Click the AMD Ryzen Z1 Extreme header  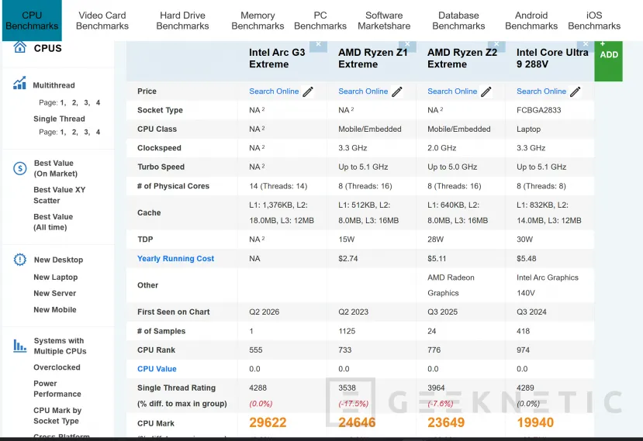(x=373, y=58)
